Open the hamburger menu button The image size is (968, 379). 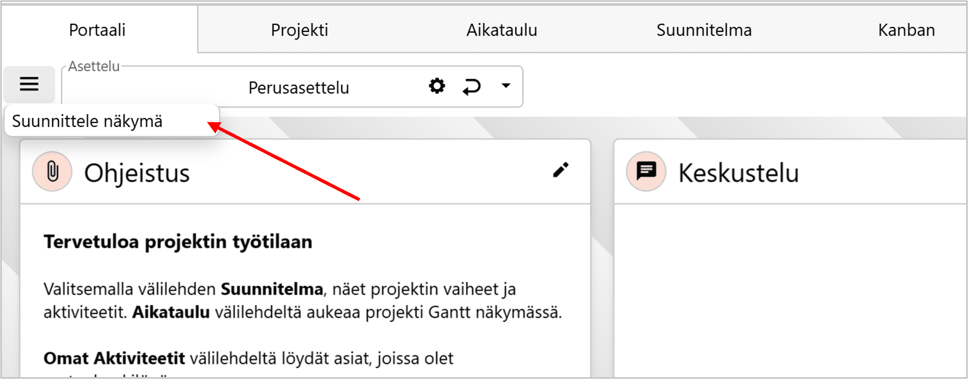coord(29,84)
